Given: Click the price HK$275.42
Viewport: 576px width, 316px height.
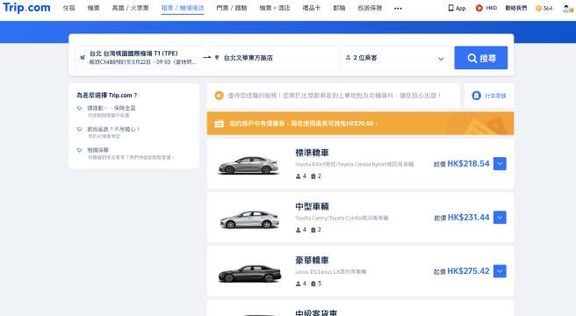Looking at the screenshot, I should coord(468,271).
